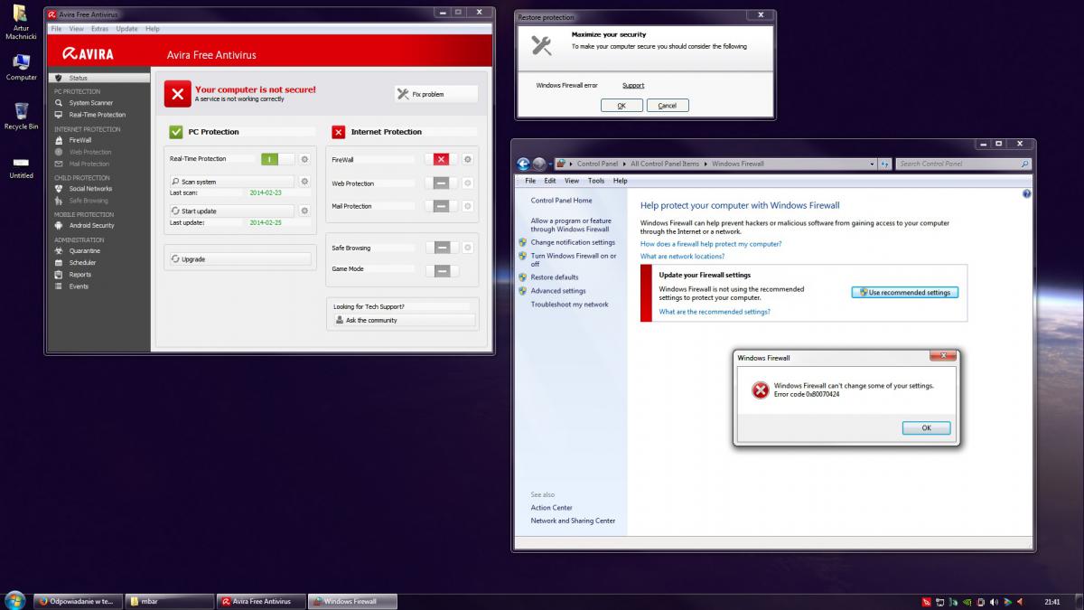Open 'Change notification settings' link

point(573,242)
